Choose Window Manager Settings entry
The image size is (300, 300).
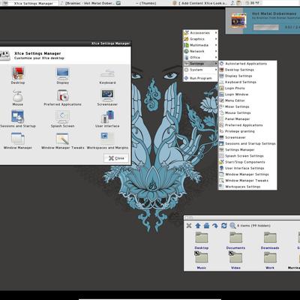coord(247,175)
